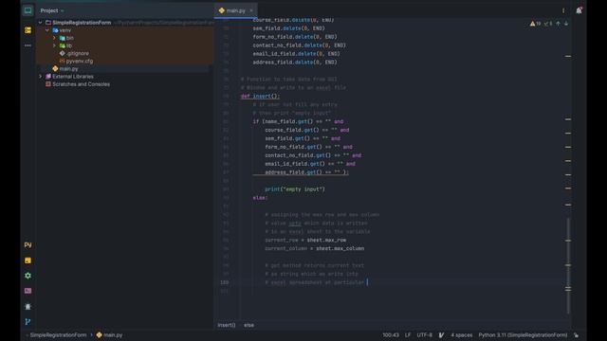
Task: Click the else: statement line
Action: (x=260, y=198)
